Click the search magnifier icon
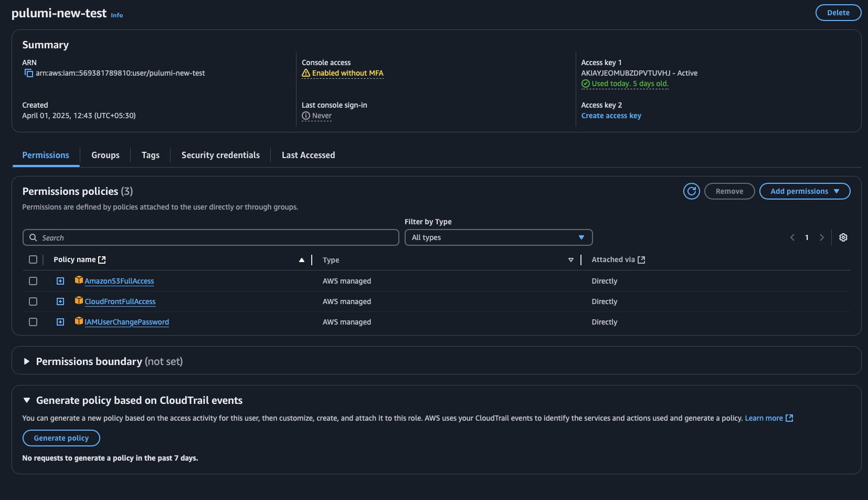Screen dimensions: 868x500 pos(33,237)
